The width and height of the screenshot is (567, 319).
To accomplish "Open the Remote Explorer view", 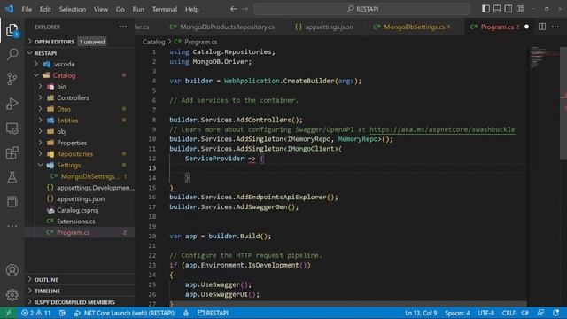I will click(x=12, y=128).
